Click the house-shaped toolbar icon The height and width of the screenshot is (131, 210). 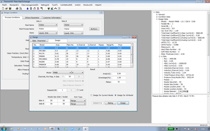coord(35,8)
